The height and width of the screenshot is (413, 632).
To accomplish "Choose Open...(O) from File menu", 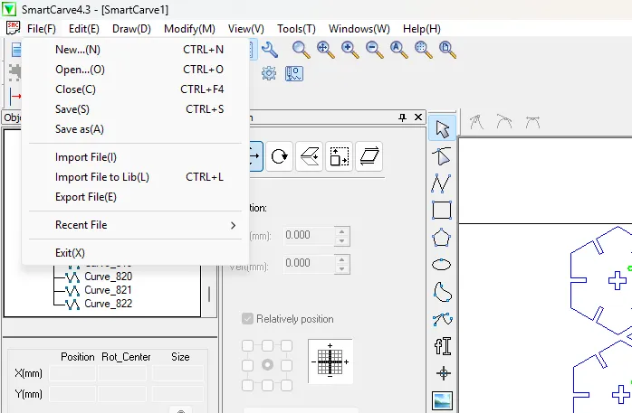I will tap(136, 70).
